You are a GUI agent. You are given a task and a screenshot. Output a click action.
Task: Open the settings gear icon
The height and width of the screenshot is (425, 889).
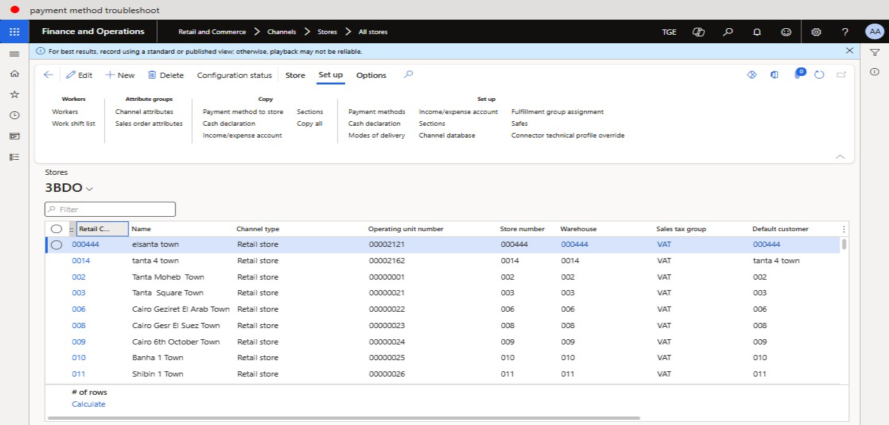[x=816, y=31]
